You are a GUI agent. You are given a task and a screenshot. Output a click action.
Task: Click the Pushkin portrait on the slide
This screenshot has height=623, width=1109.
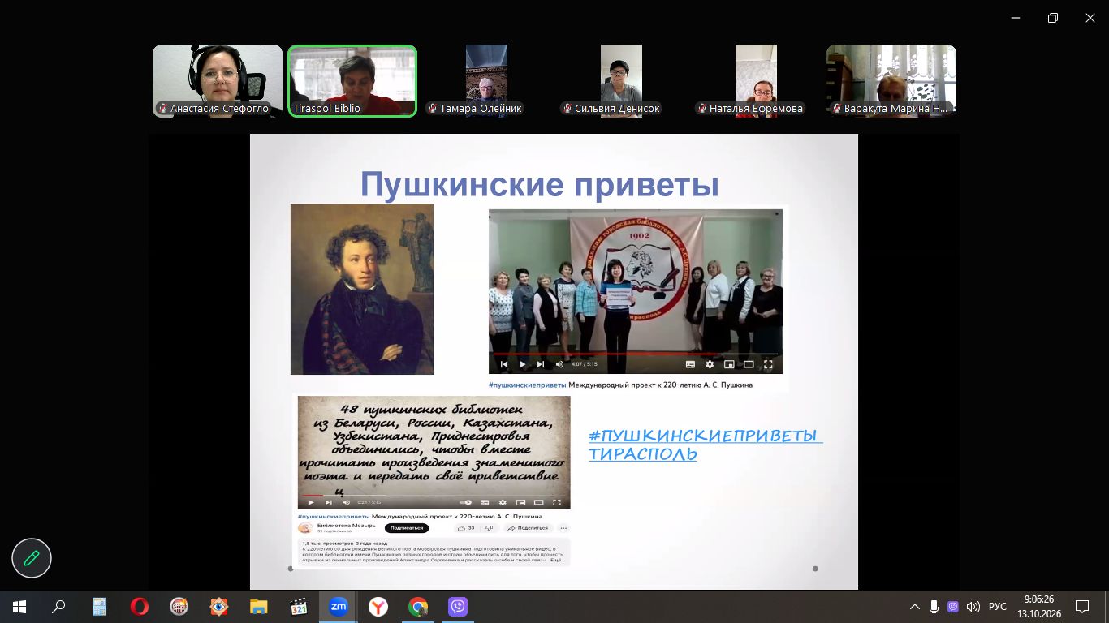362,289
